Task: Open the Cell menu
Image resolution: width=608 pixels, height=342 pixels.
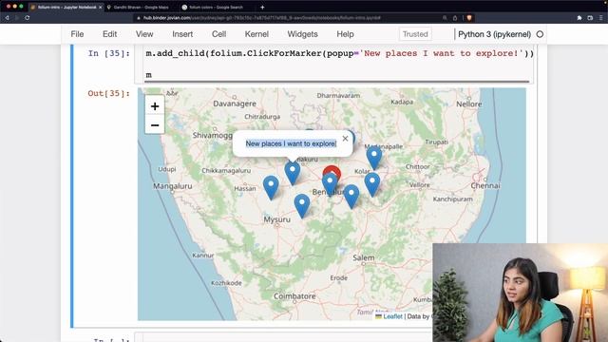Action: pos(219,34)
